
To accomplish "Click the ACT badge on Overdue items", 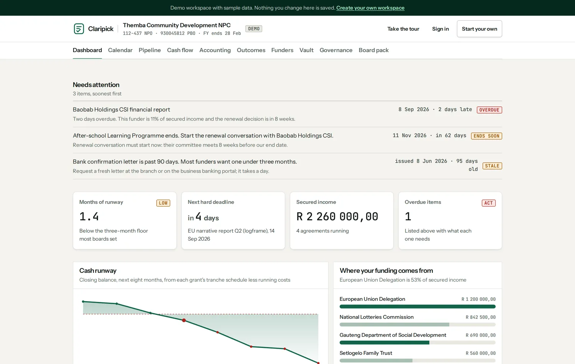I will click(x=489, y=203).
